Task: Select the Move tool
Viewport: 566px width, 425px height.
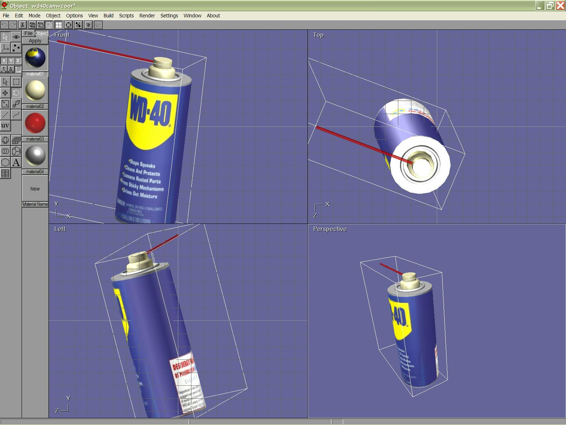Action: coord(5,93)
